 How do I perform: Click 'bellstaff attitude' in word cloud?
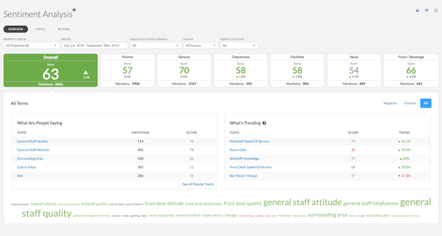[44, 204]
